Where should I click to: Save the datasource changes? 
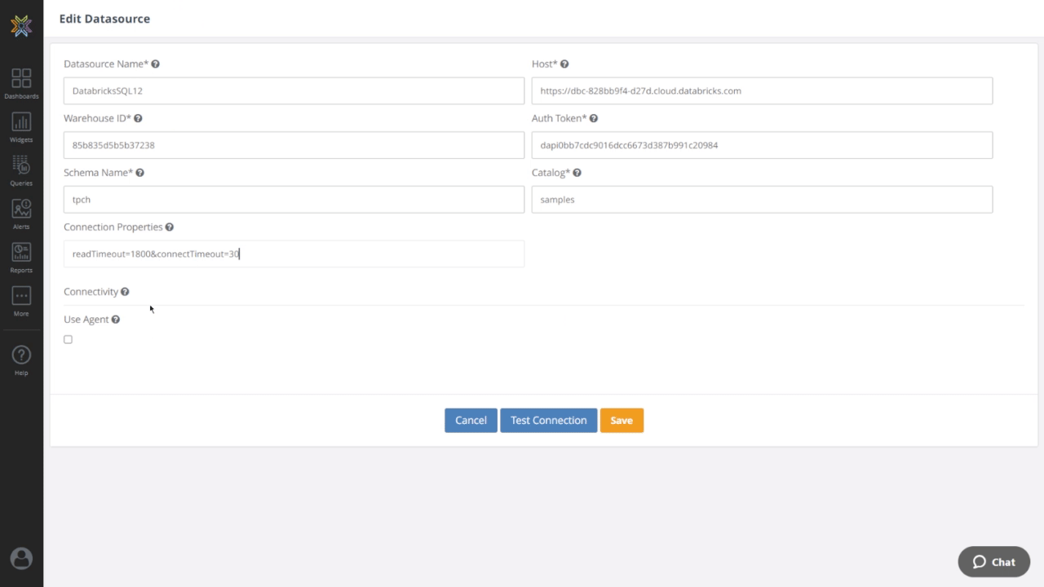point(622,420)
